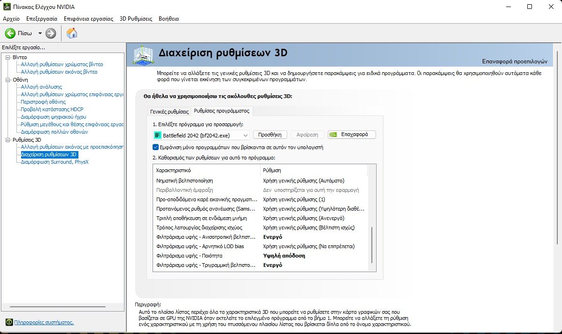Screen dimensions: 562x334
Task: Click the settings list vertical scrollbar
Action: [x=372, y=245]
